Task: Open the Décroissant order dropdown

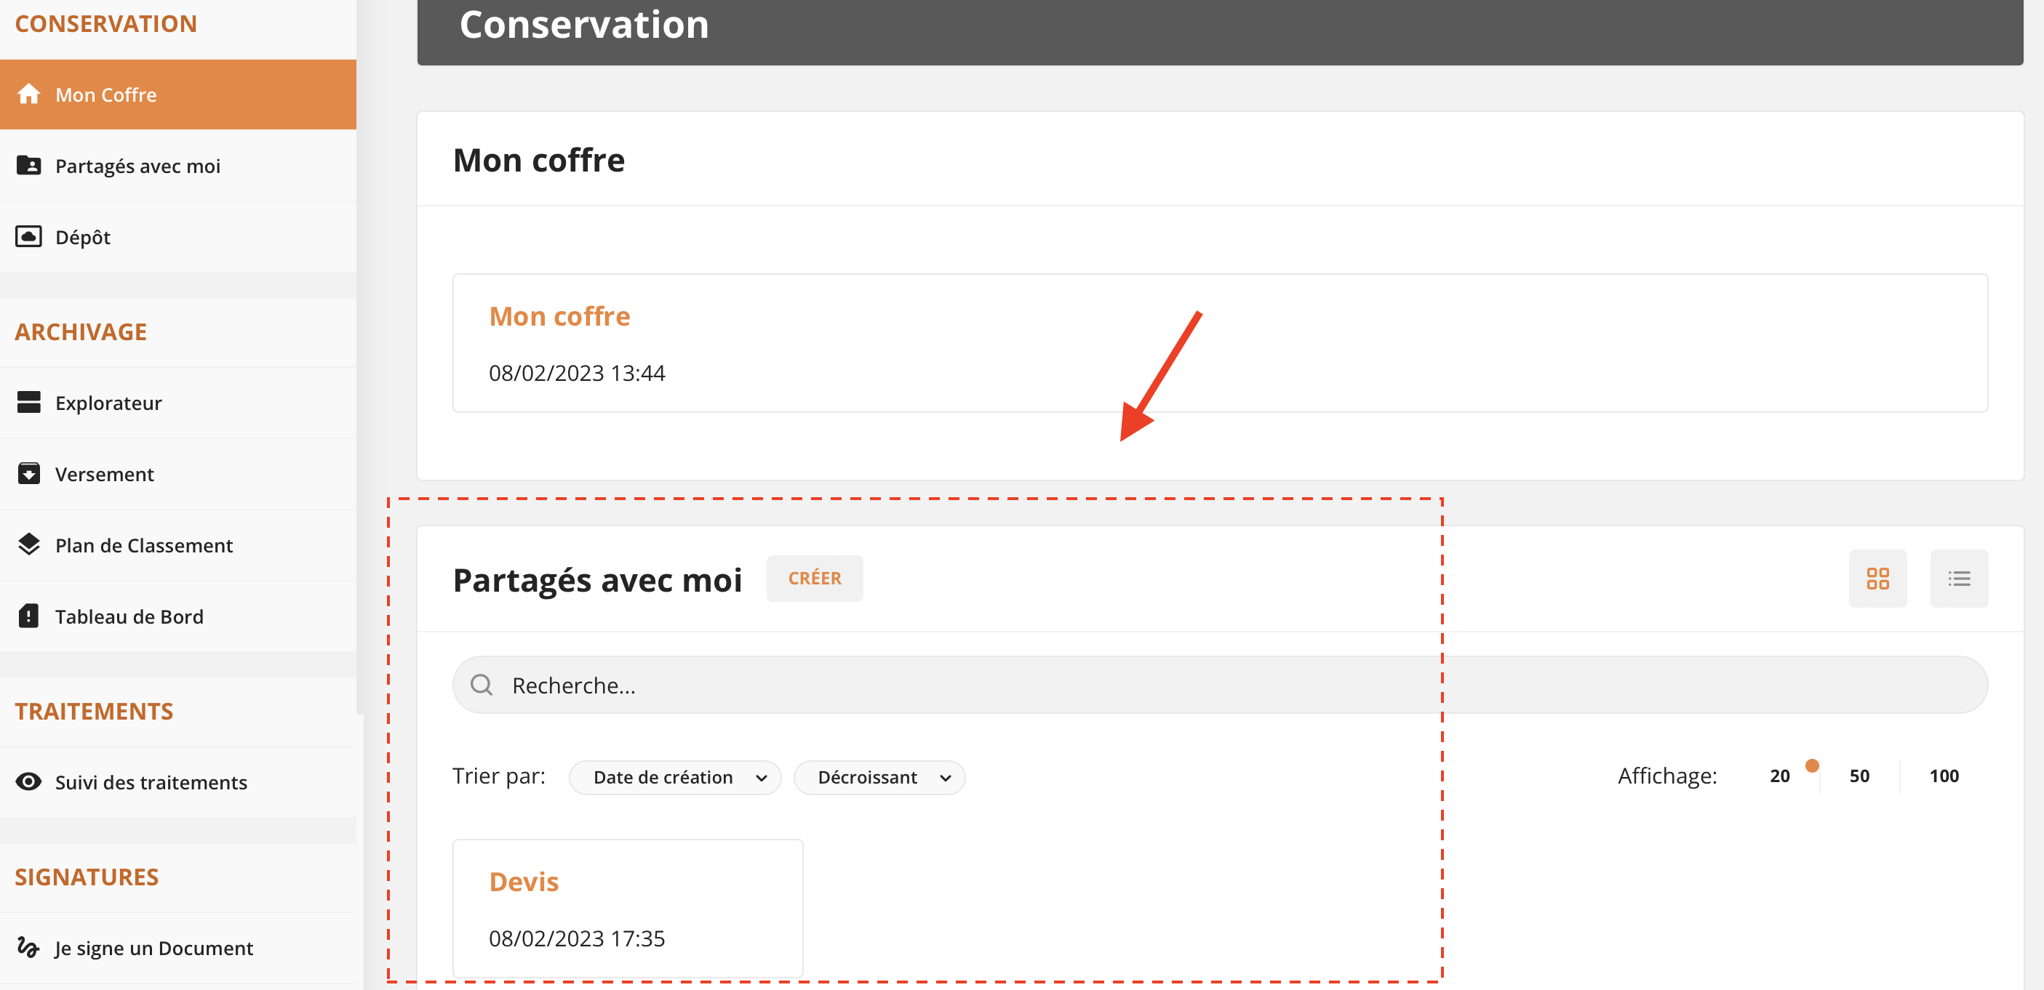Action: point(879,778)
